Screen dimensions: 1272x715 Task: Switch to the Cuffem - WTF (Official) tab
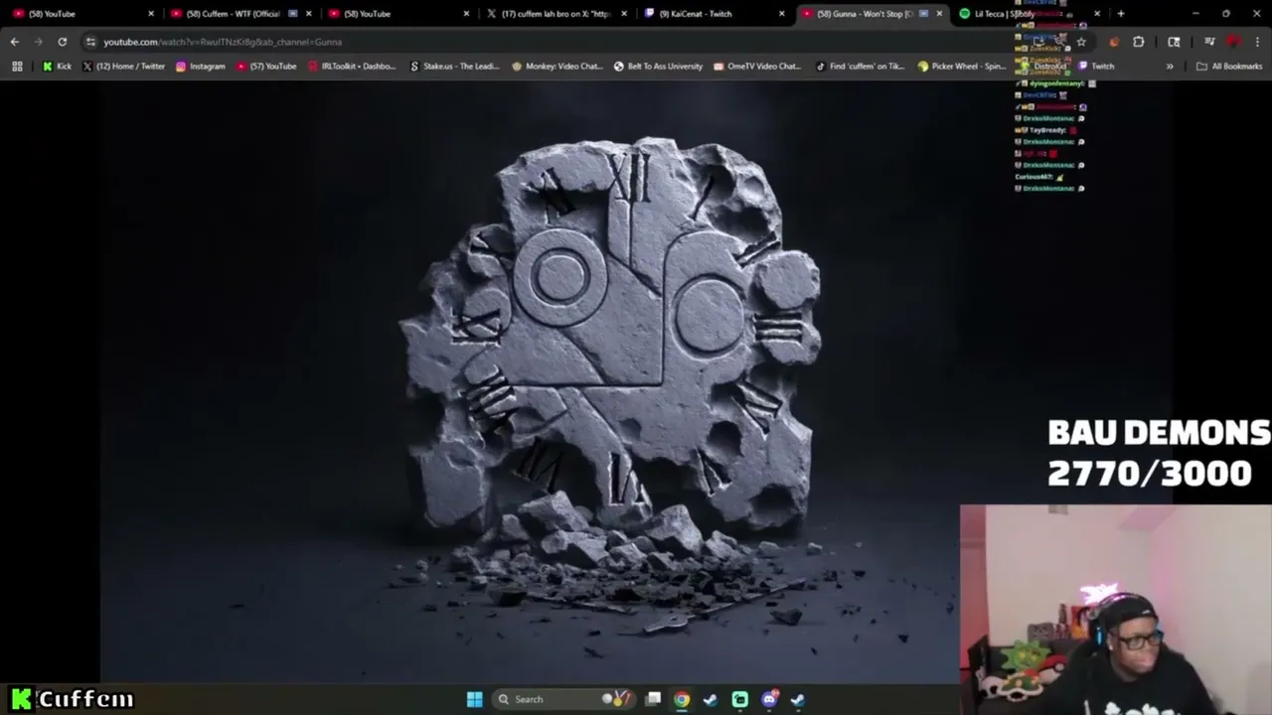point(241,14)
